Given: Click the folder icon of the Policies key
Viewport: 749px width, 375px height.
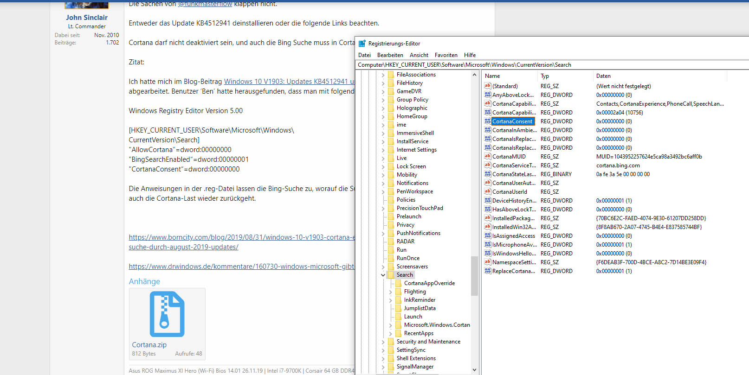Looking at the screenshot, I should [x=391, y=200].
